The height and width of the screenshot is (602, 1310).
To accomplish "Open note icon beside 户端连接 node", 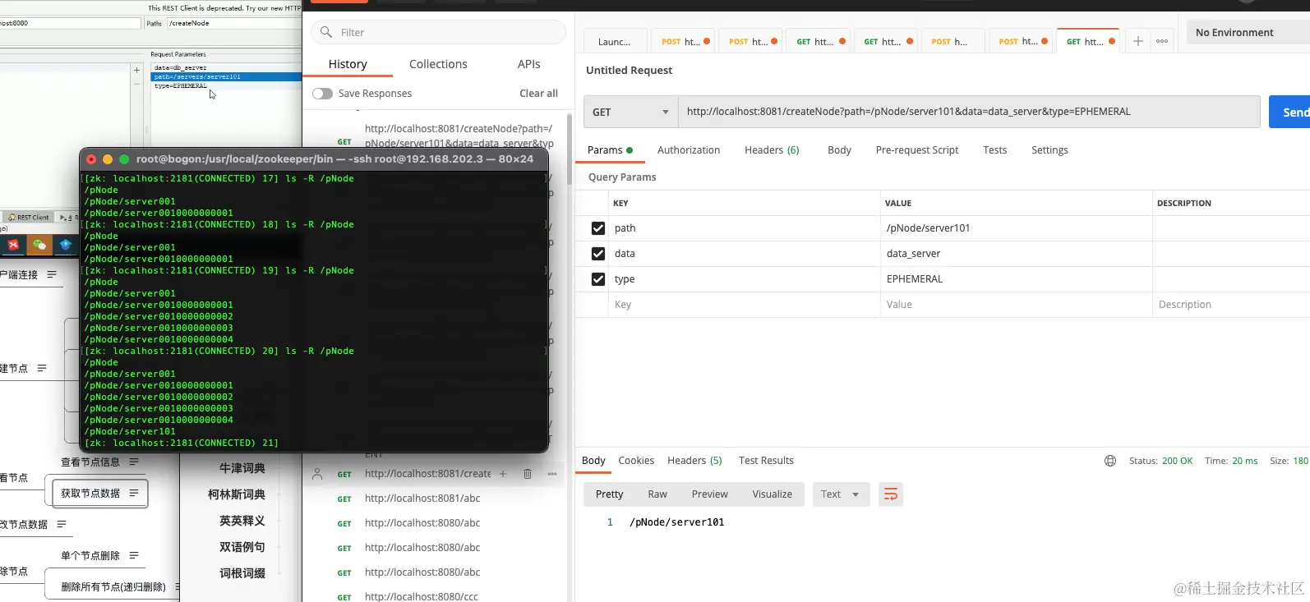I will click(52, 274).
